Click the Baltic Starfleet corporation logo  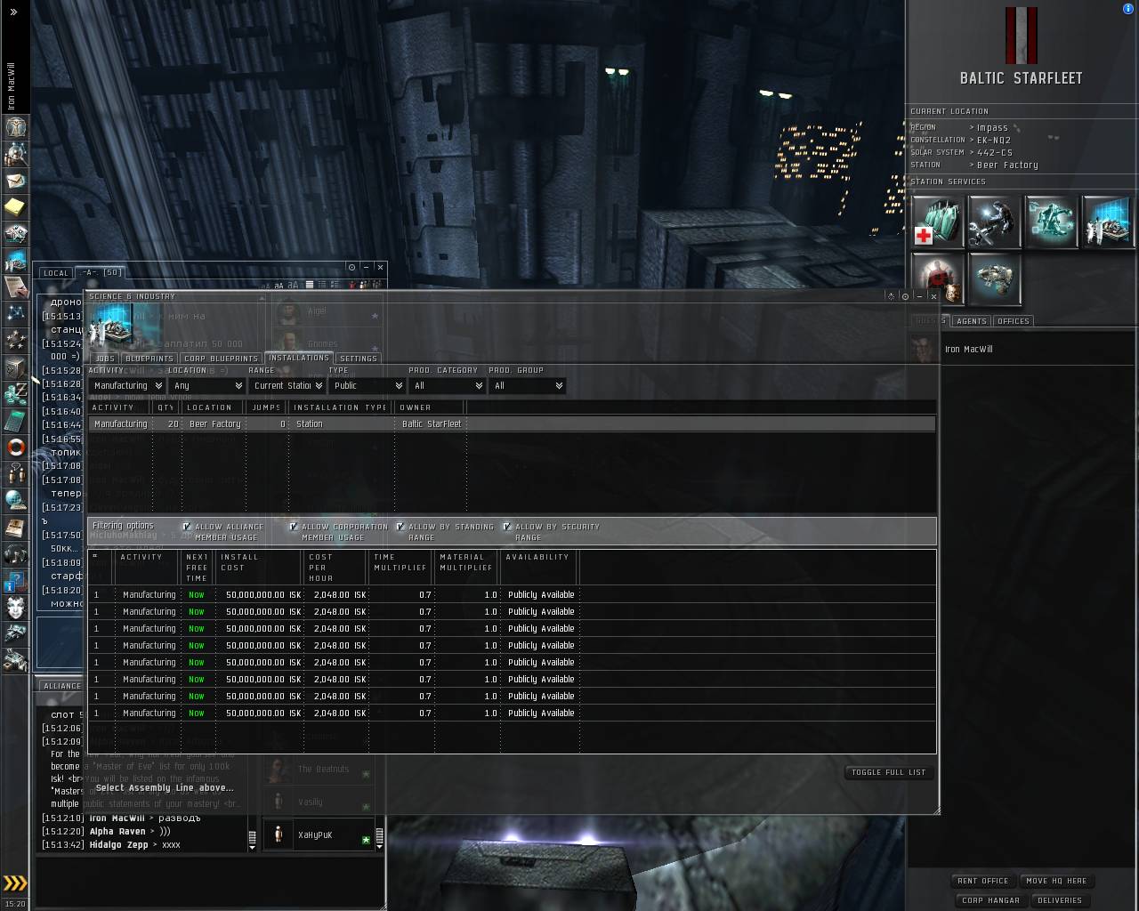(x=1021, y=36)
